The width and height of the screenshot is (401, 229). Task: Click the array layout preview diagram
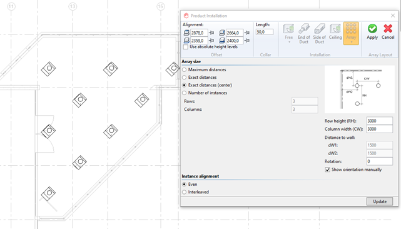(360, 89)
